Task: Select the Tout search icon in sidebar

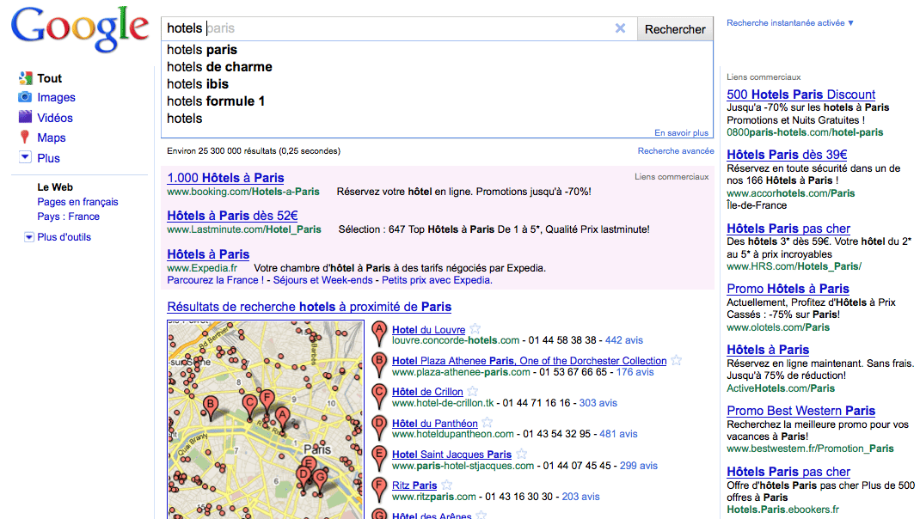Action: (x=25, y=78)
